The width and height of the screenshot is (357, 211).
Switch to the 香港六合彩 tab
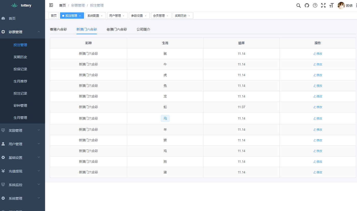pyautogui.click(x=58, y=29)
